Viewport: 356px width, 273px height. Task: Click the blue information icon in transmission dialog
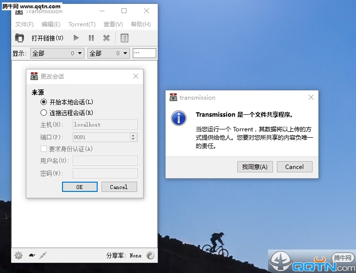tap(179, 118)
